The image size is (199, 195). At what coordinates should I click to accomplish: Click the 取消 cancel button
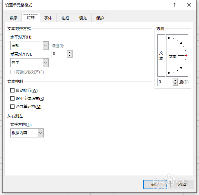click(182, 184)
